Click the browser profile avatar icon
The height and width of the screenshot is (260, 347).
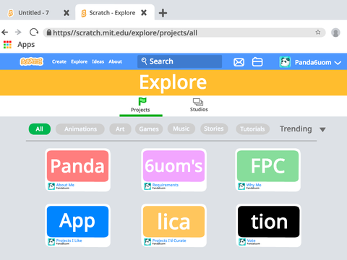(x=335, y=32)
